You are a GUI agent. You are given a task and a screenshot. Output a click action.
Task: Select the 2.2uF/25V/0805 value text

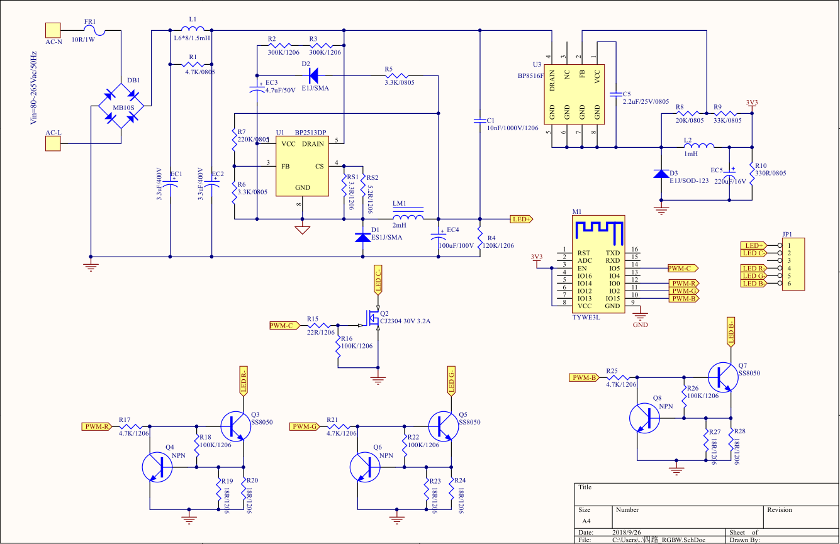coord(646,101)
